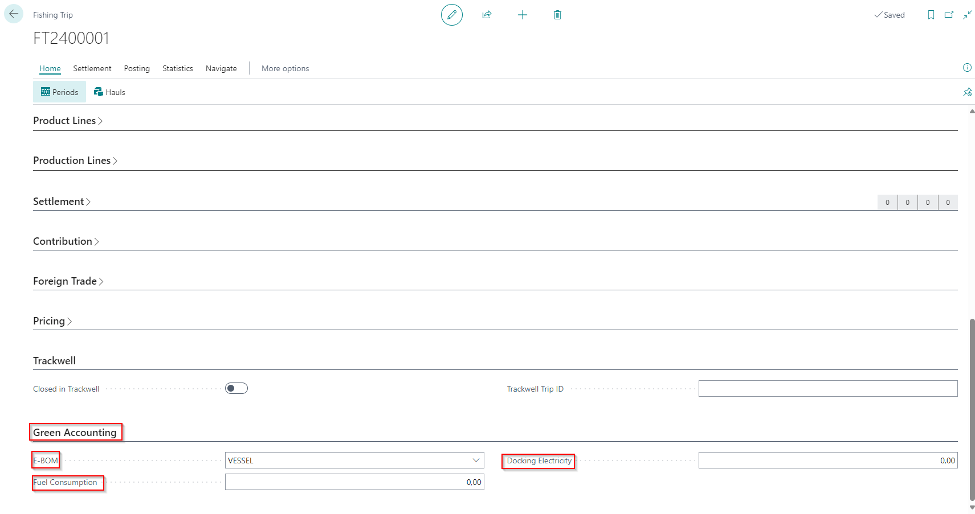
Task: Click the share icon
Action: click(487, 15)
